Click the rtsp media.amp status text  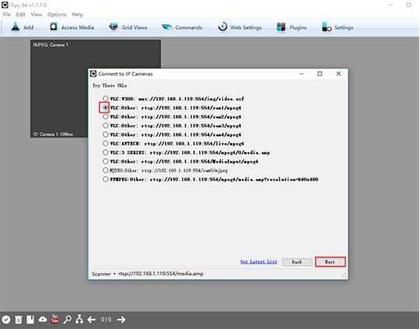161,274
